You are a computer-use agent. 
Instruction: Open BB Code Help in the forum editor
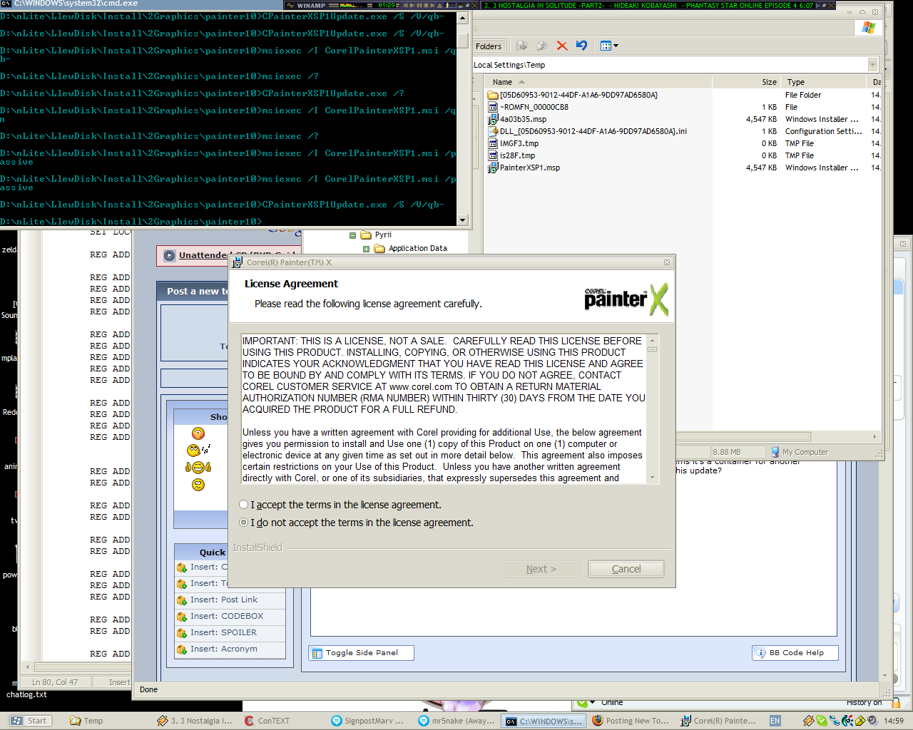click(x=795, y=653)
